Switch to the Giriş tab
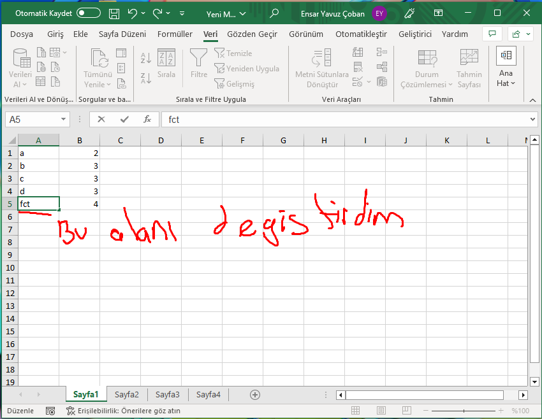This screenshot has width=542, height=419. coord(55,34)
